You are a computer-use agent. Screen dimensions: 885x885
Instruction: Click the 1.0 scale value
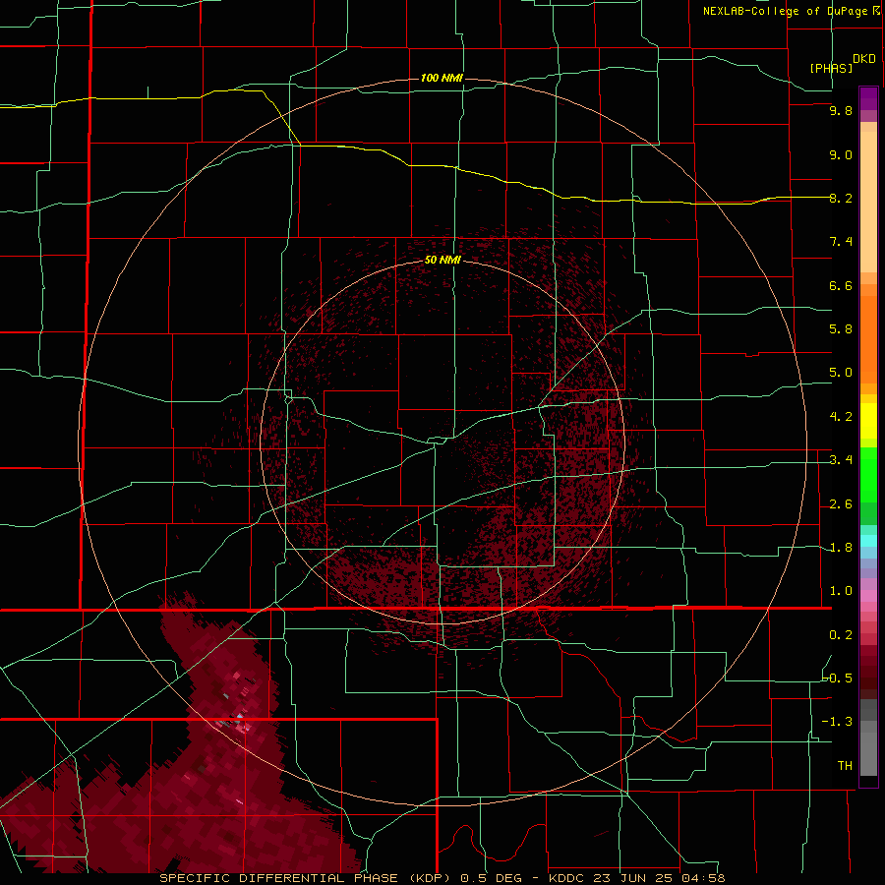(841, 591)
